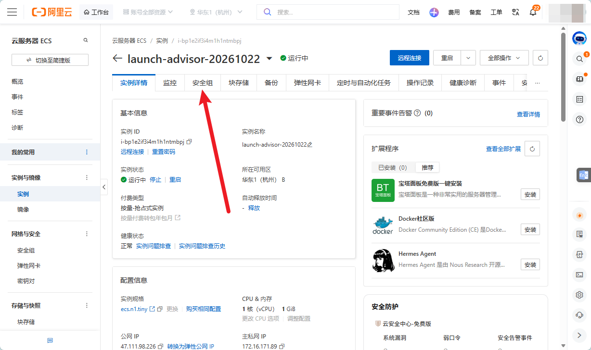Open 实例与镜像 options menu dots

pos(87,177)
